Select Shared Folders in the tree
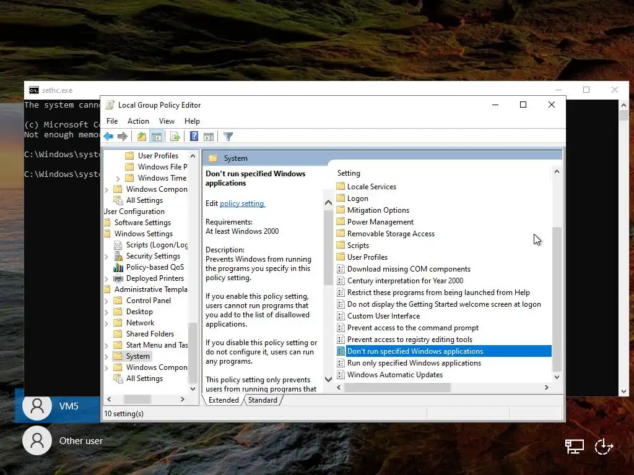634x475 pixels. tap(150, 333)
